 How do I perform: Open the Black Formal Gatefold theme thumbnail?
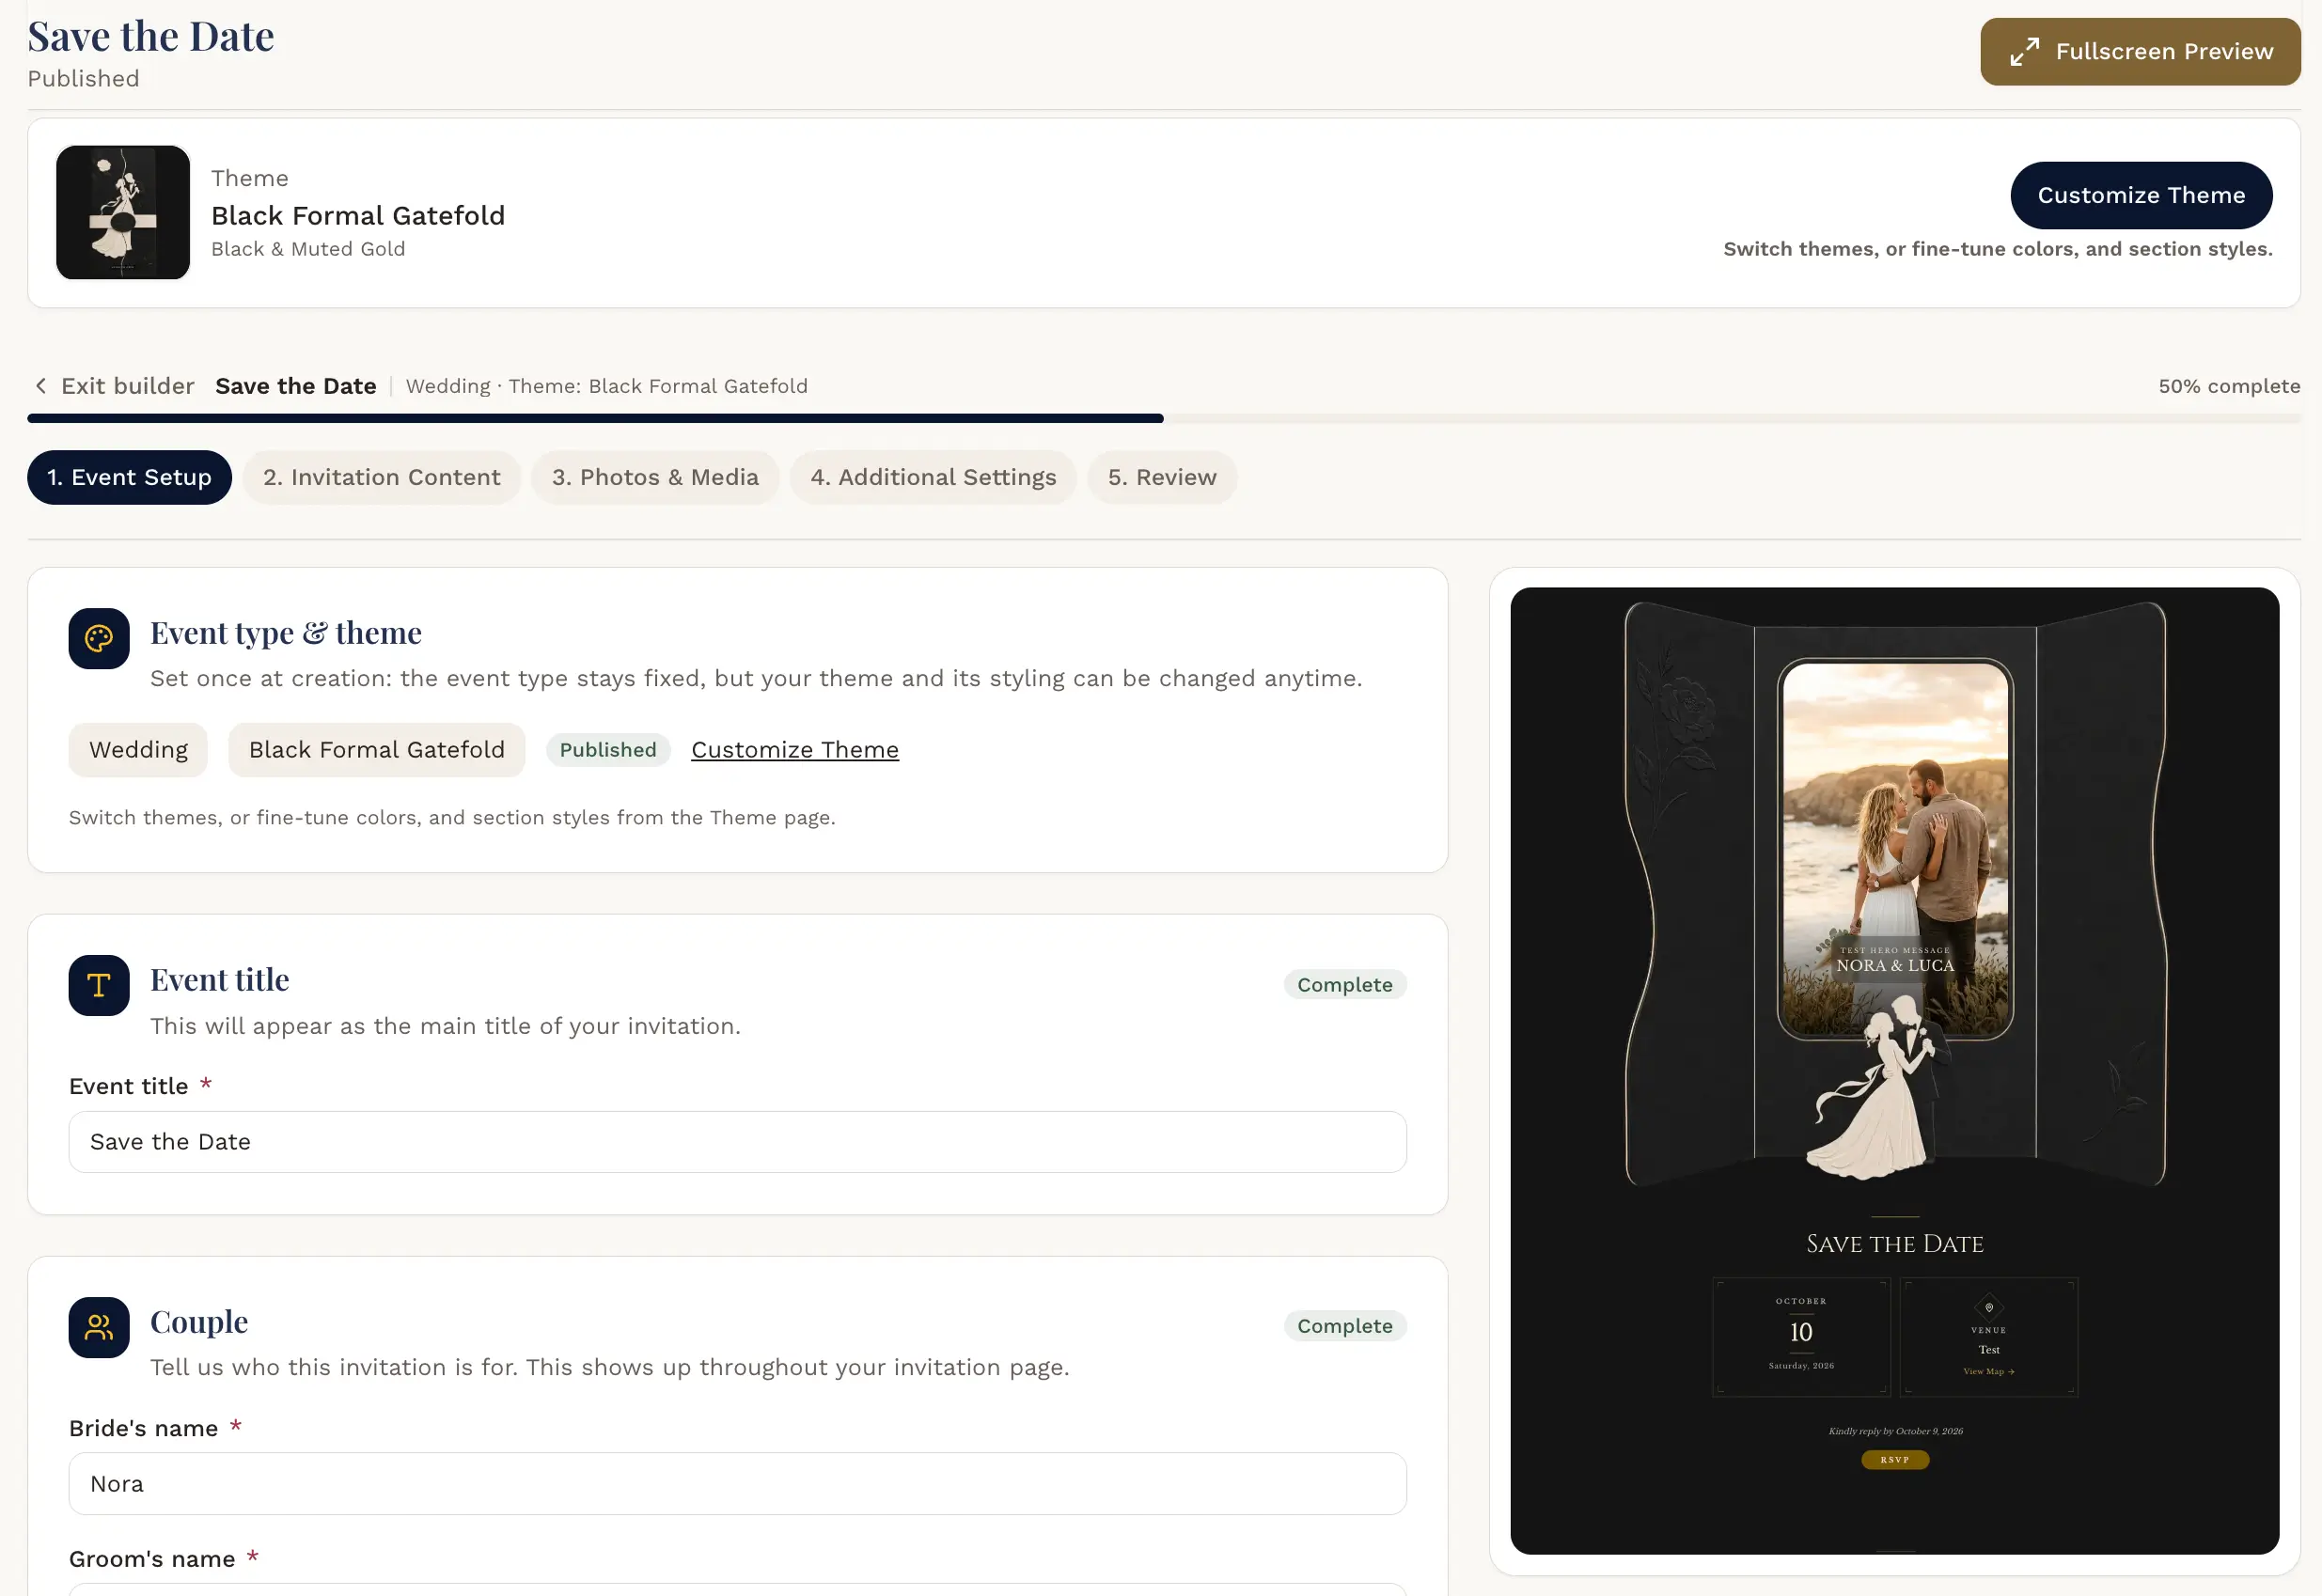pos(123,212)
